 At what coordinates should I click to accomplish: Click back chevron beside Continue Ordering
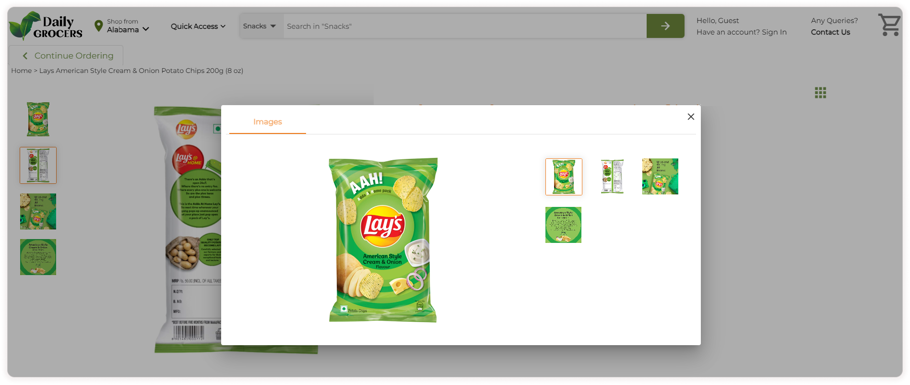(x=25, y=56)
